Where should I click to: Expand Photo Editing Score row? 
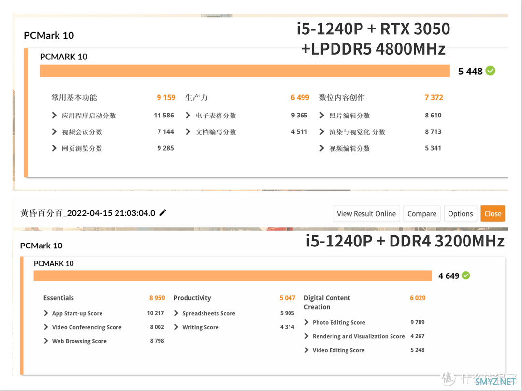tap(306, 322)
